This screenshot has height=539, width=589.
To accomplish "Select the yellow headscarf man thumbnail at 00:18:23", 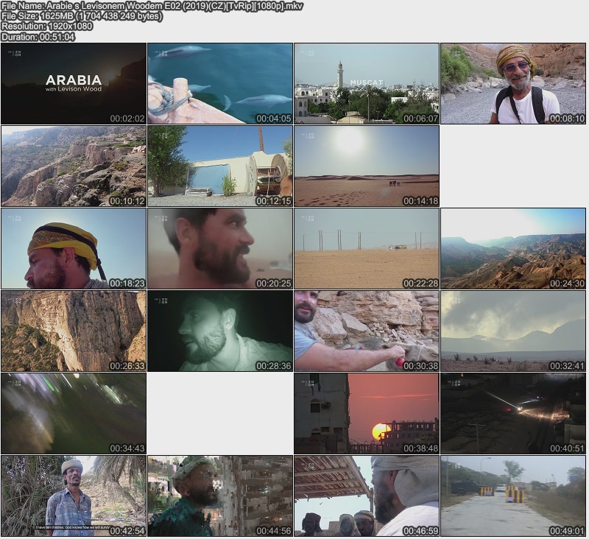I will tap(73, 248).
